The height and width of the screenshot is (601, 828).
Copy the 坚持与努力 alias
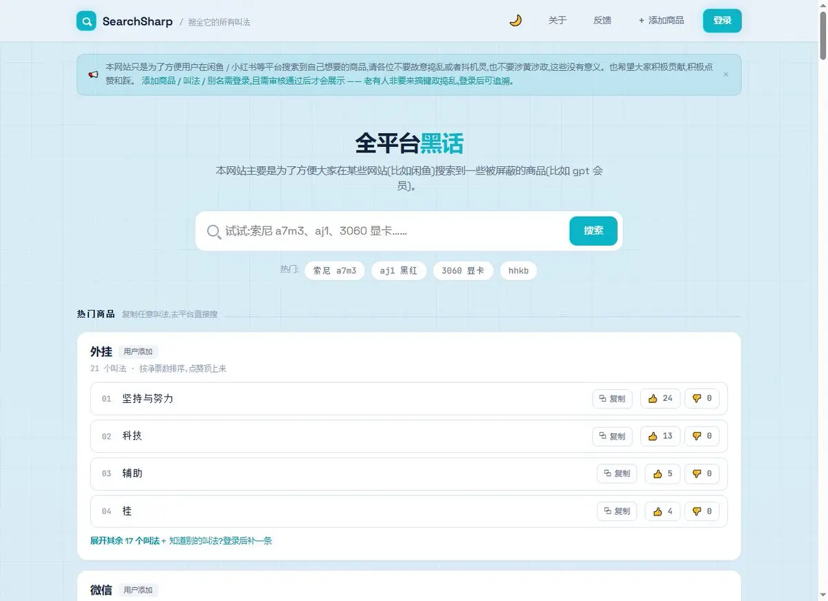click(x=612, y=399)
